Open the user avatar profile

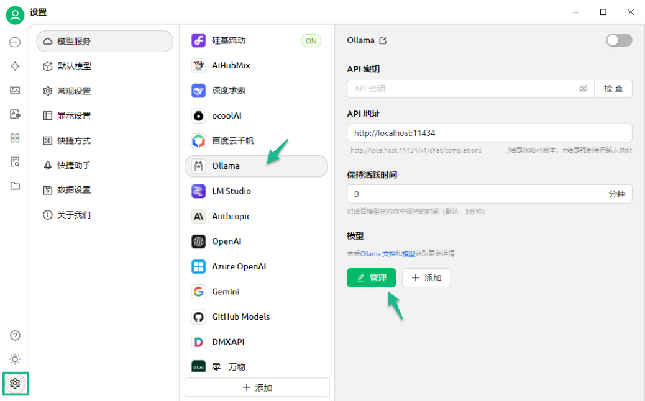(15, 15)
